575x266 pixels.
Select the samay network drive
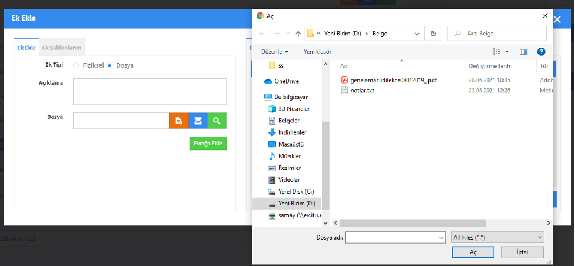295,215
